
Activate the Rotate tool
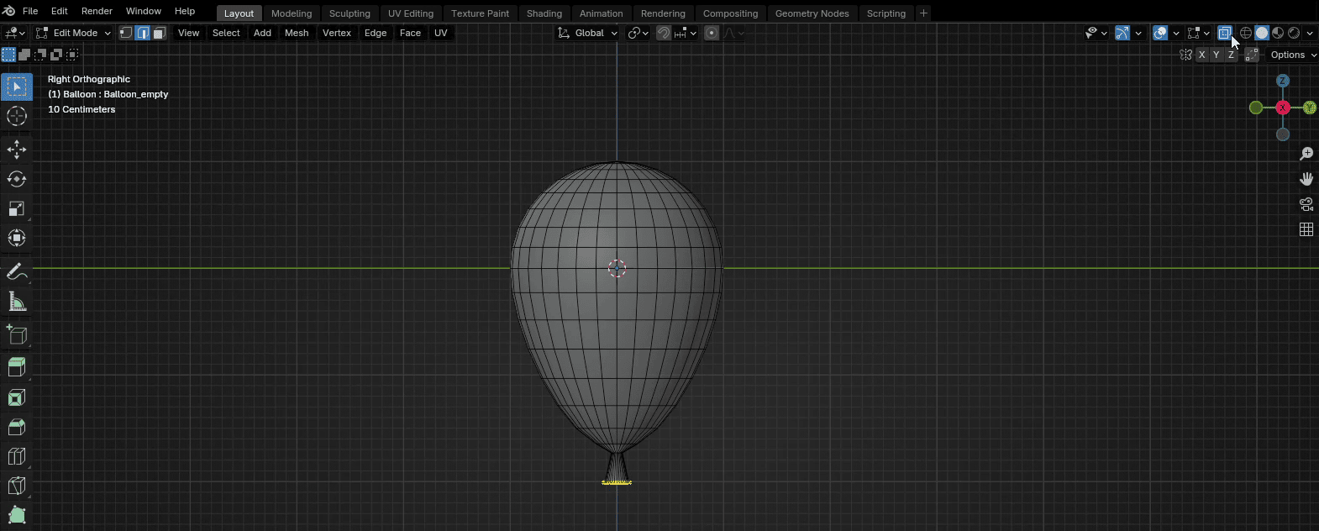[x=17, y=179]
